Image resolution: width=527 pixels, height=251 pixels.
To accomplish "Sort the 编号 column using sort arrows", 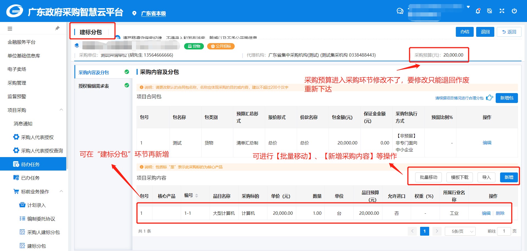I will coord(196,196).
